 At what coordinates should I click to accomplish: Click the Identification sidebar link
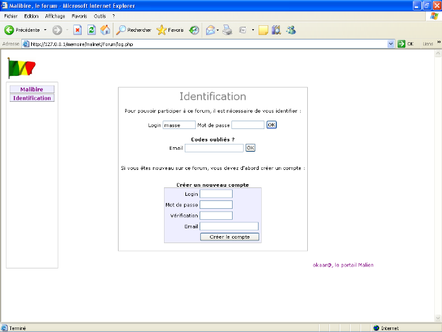(x=32, y=98)
